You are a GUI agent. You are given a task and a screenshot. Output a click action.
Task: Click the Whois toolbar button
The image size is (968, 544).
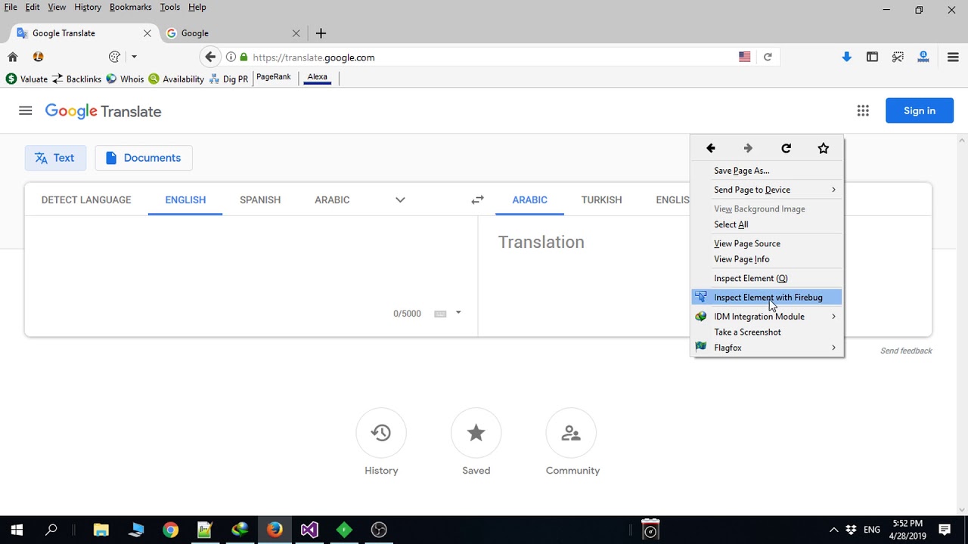click(125, 79)
